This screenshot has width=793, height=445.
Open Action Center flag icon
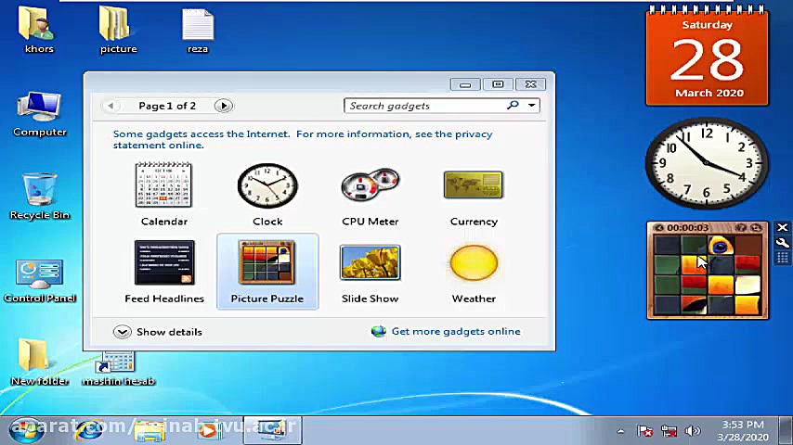[644, 431]
